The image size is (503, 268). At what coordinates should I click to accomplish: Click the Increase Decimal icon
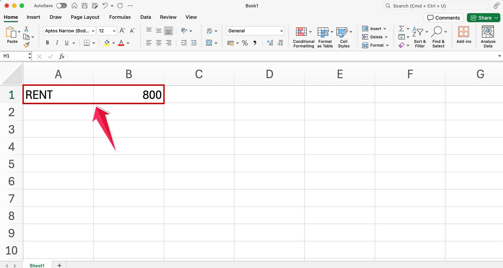point(270,43)
